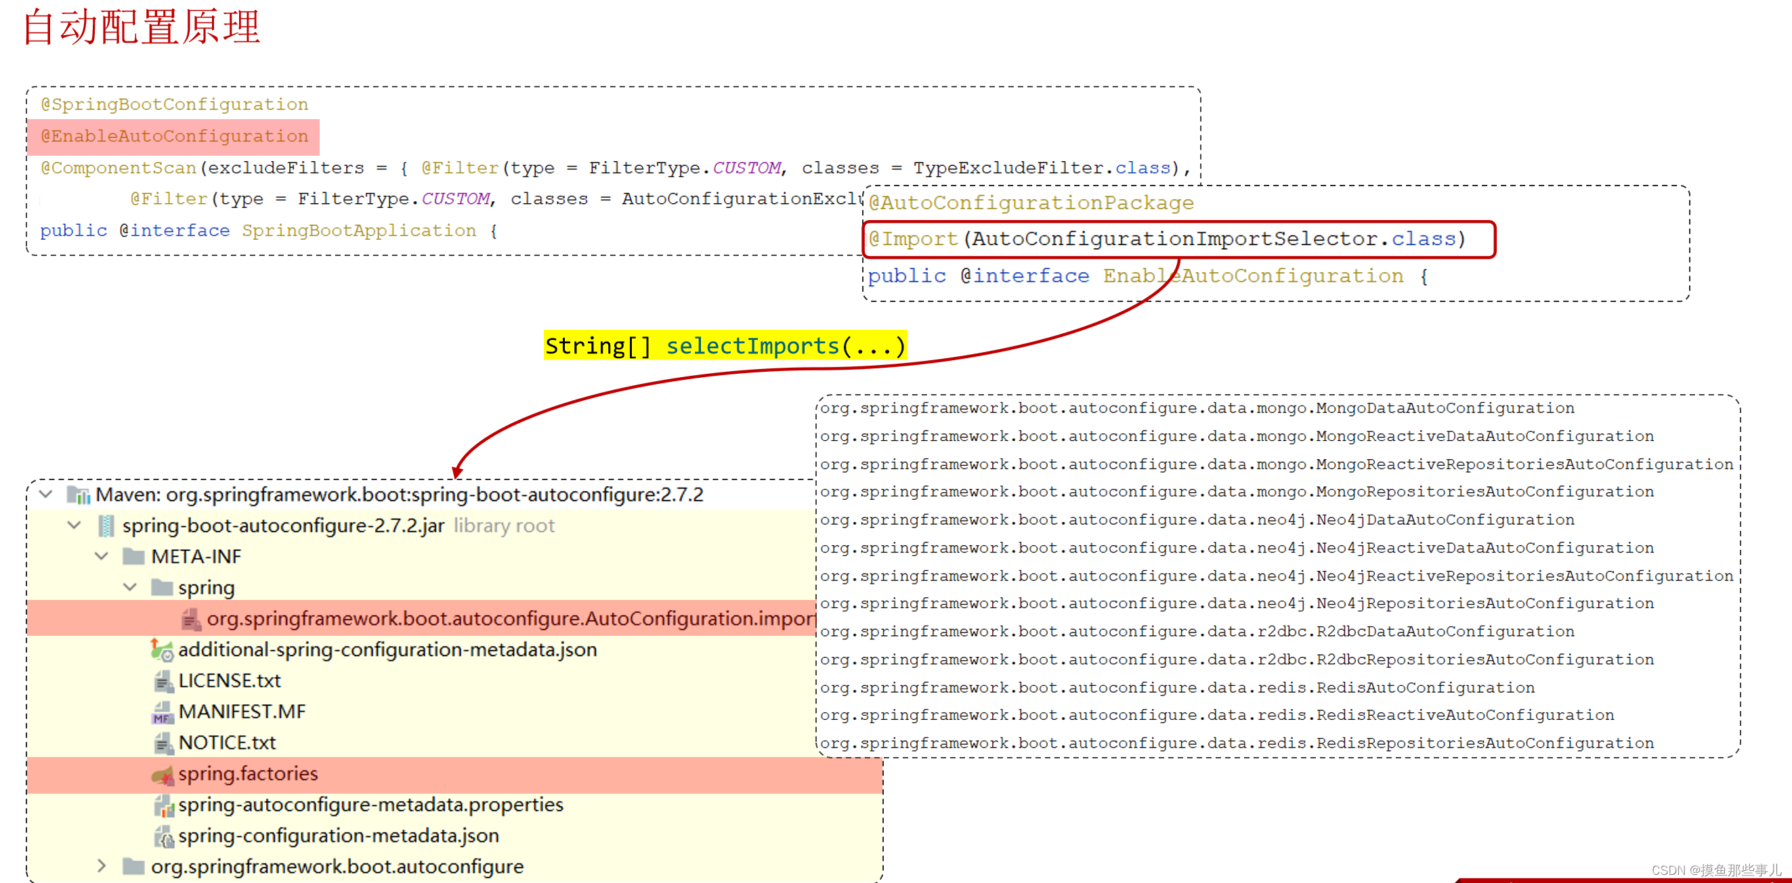Click the red 自动配置原理 title
Viewport: 1792px width, 883px height.
(x=142, y=26)
